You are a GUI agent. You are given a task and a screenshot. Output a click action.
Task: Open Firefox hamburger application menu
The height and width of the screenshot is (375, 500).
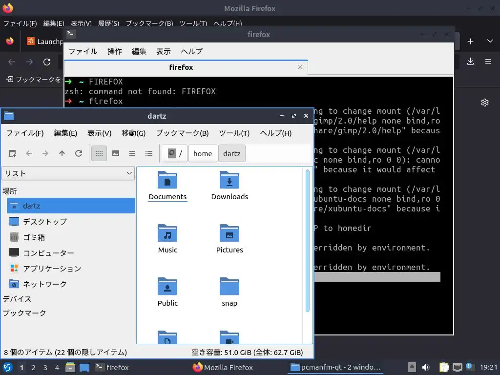click(x=488, y=62)
